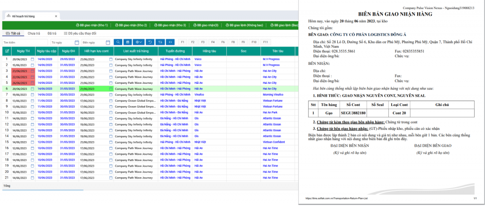Open the settings gear dropdown
The width and height of the screenshot is (485, 206).
pyautogui.click(x=139, y=42)
